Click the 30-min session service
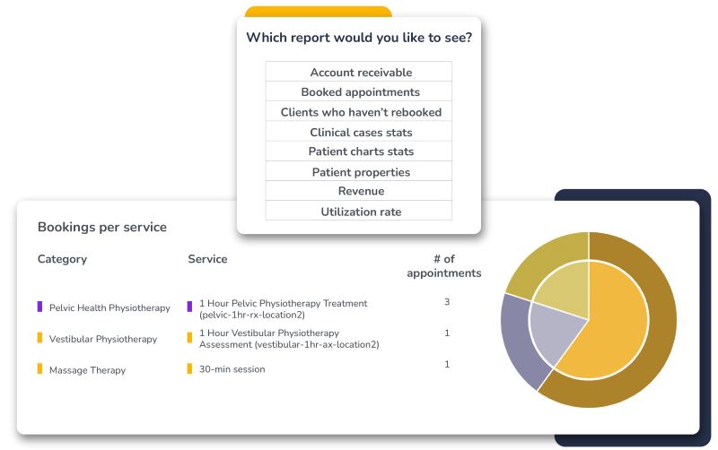 click(x=232, y=369)
